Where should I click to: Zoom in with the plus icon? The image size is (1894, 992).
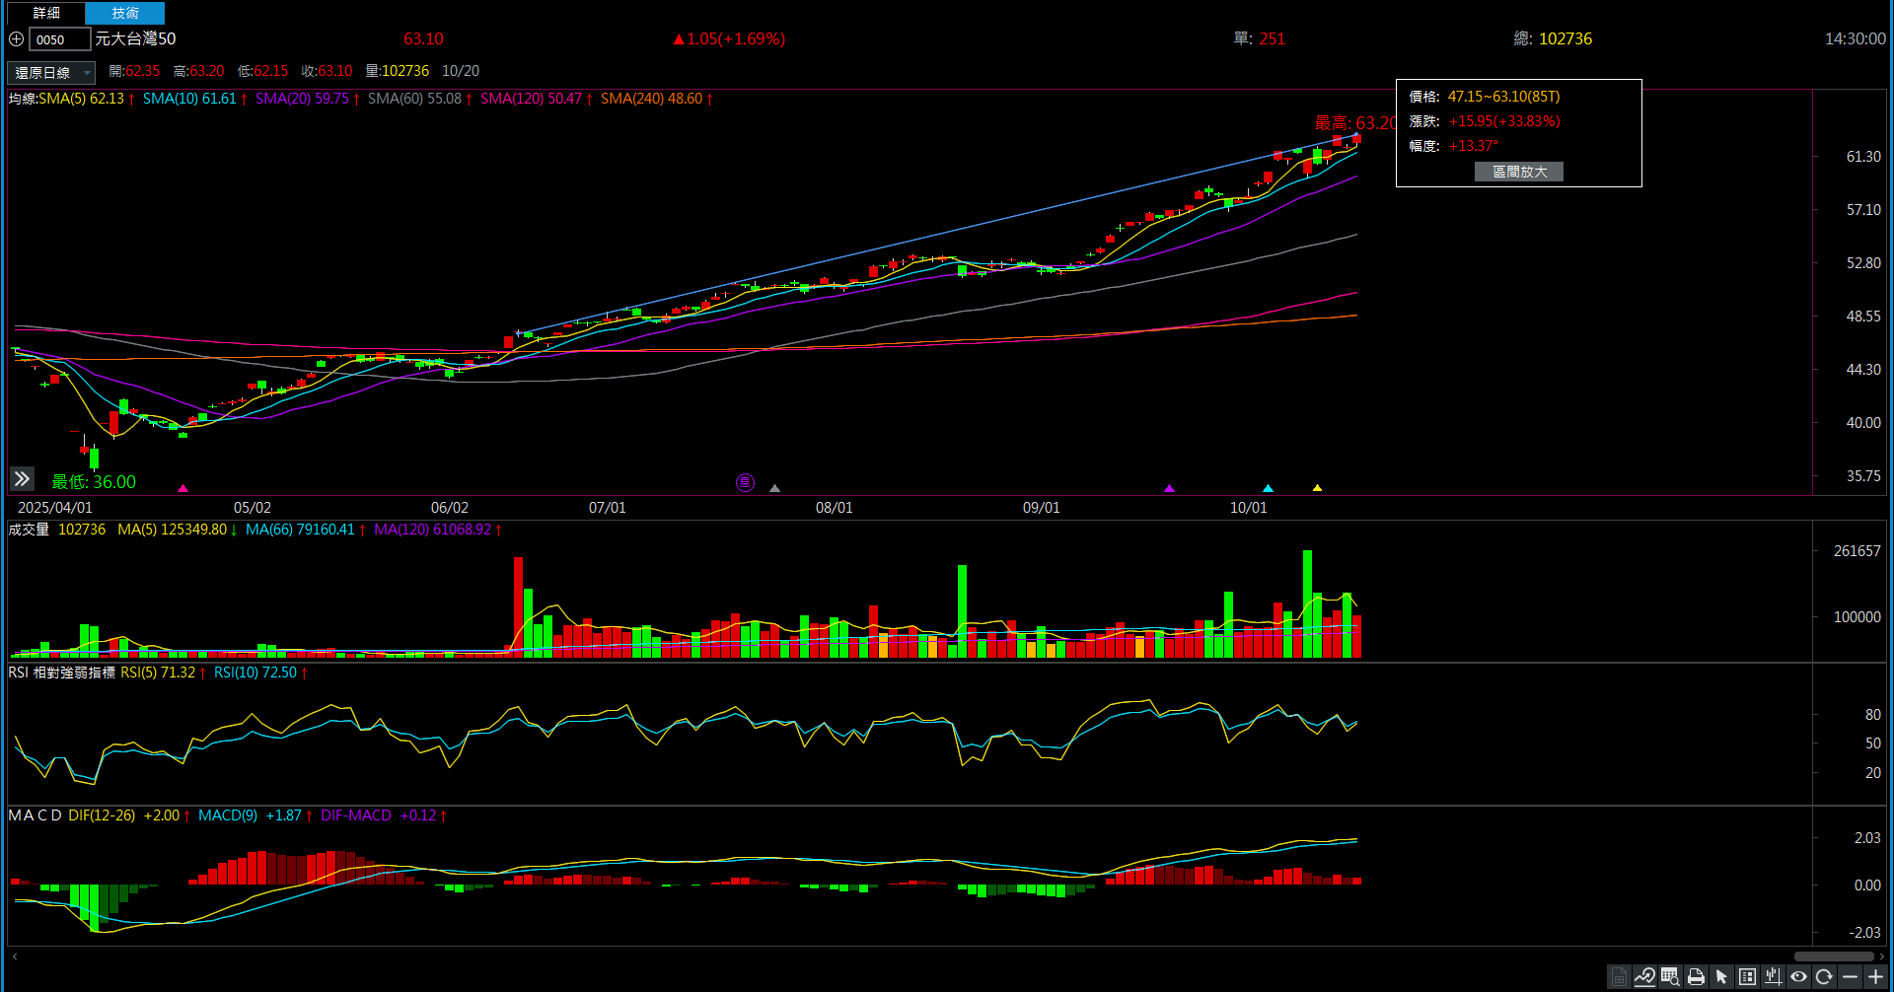click(x=1875, y=976)
